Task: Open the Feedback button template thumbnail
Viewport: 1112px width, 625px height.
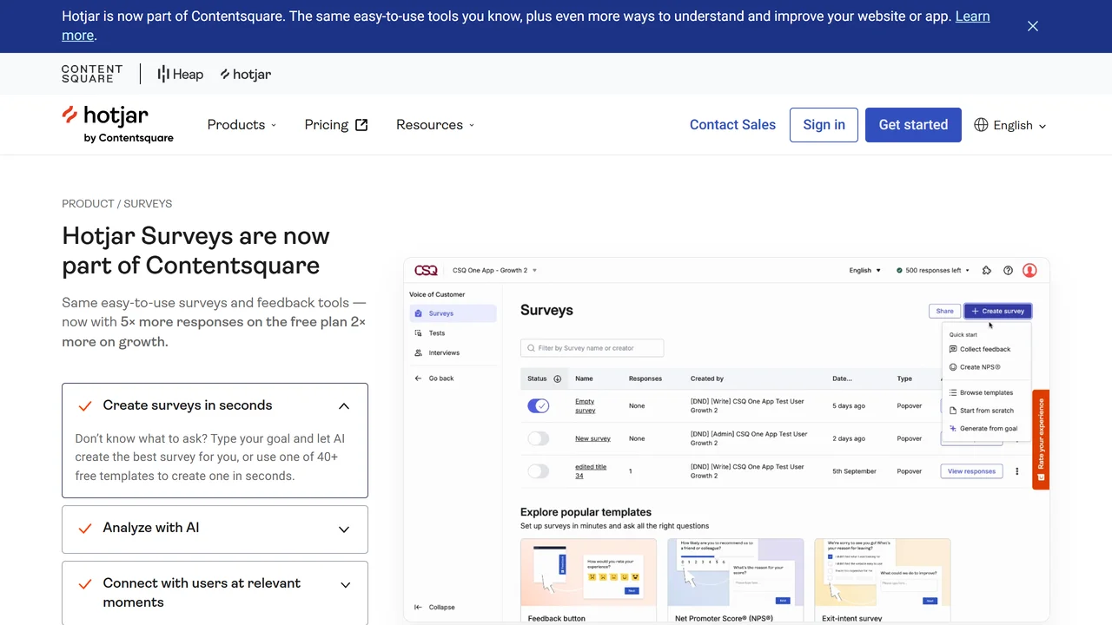Action: click(x=588, y=572)
